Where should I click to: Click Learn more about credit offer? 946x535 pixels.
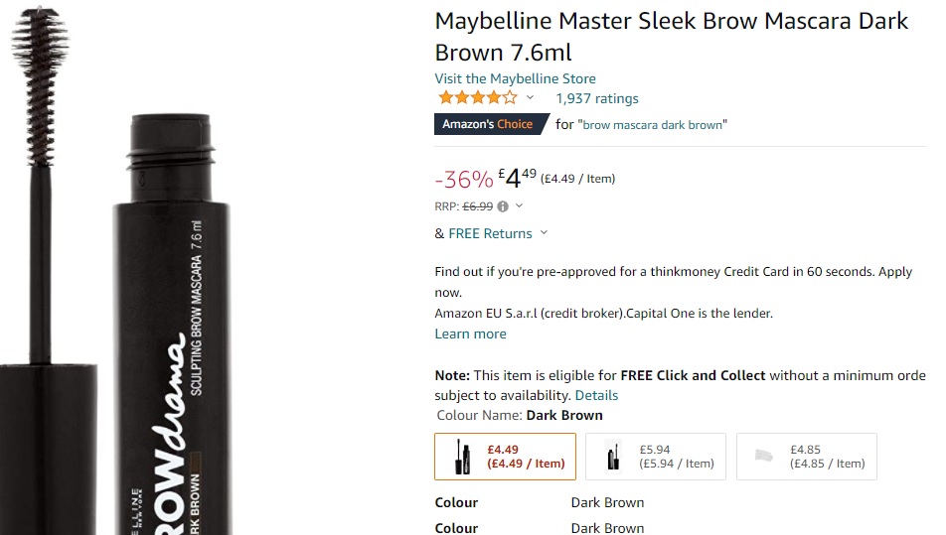470,334
